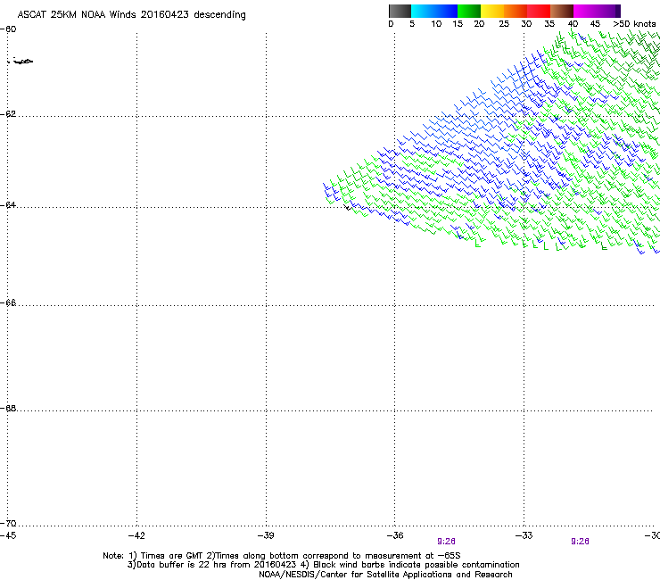Click the gray 0–5 knots legend segment
Viewport: 660px width, 580px height.
[400, 11]
